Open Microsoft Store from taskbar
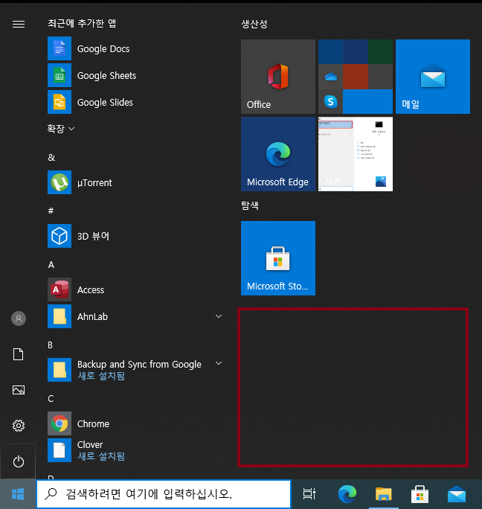This screenshot has height=509, width=482. [420, 494]
